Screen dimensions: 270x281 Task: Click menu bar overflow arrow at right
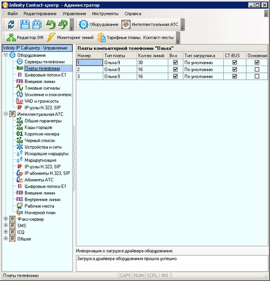pos(266,14)
